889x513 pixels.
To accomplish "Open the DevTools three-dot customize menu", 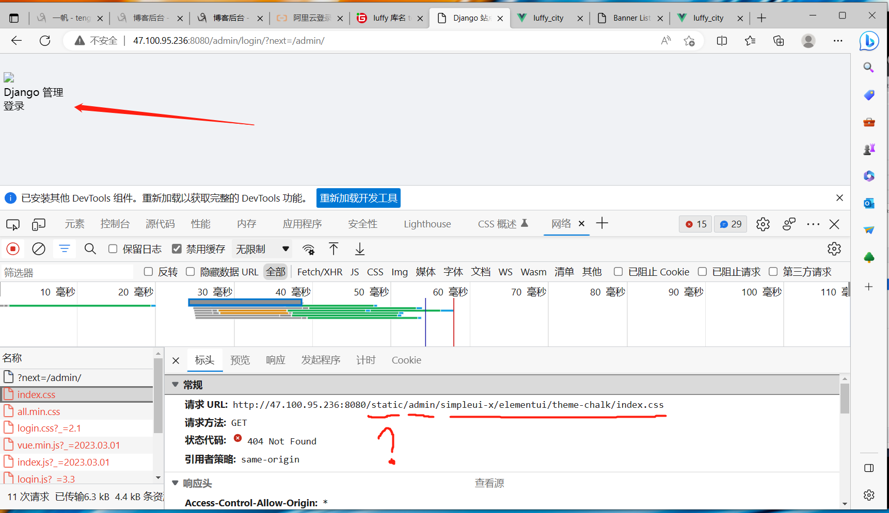I will pyautogui.click(x=813, y=224).
